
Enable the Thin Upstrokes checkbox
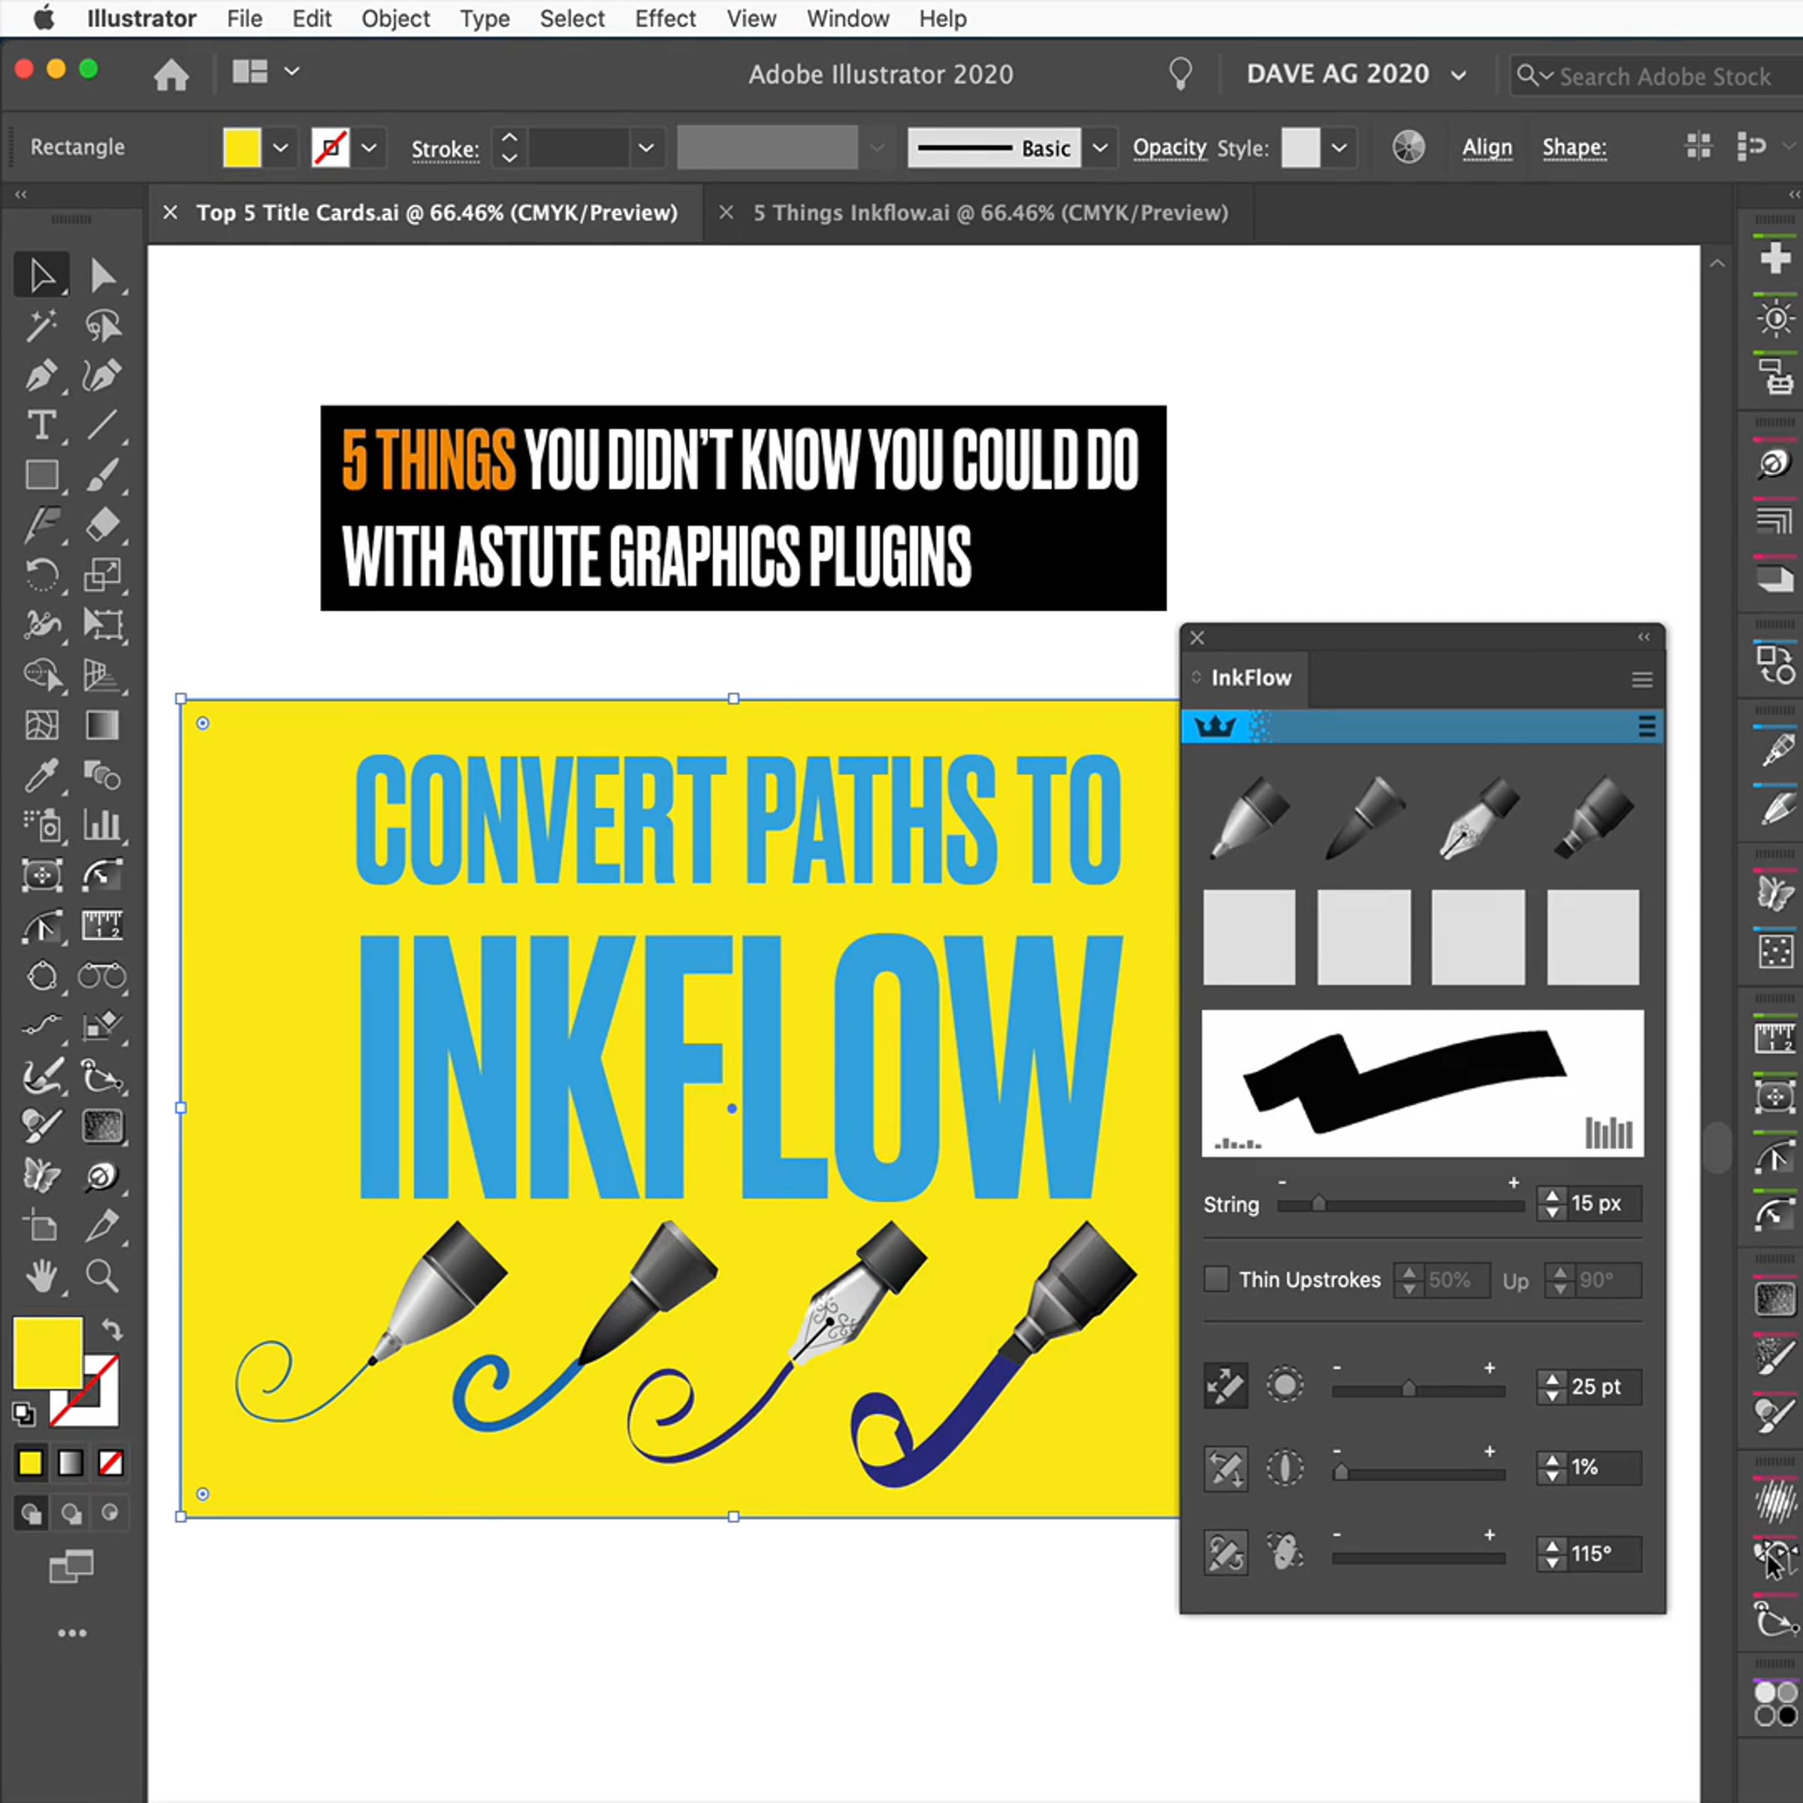1216,1279
